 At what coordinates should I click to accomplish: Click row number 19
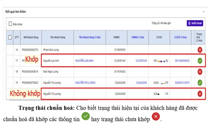coord(17,83)
